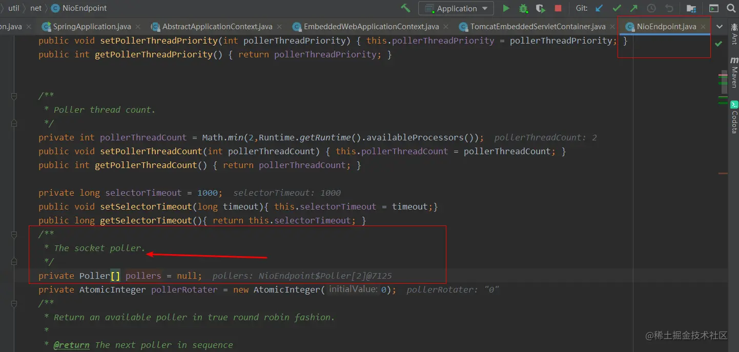Click the util breadcrumb in navigation bar
Viewport: 739px width, 352px height.
tap(14, 8)
